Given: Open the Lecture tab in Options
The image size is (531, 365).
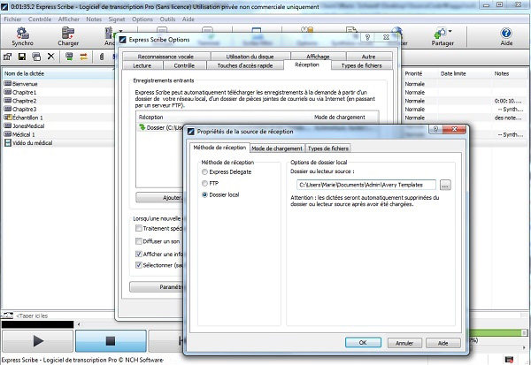Looking at the screenshot, I should coord(142,65).
